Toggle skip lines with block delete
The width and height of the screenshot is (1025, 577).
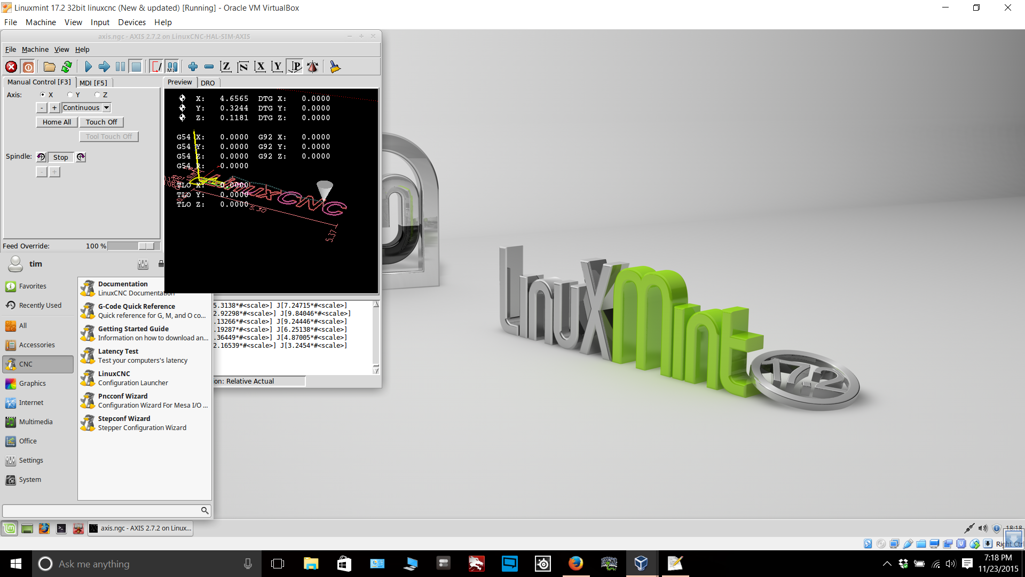(x=156, y=67)
